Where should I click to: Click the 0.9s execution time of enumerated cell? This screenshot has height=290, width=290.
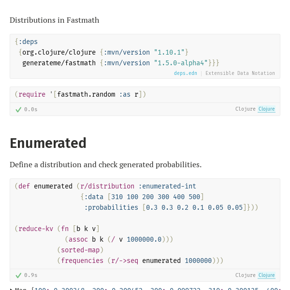coord(31,275)
